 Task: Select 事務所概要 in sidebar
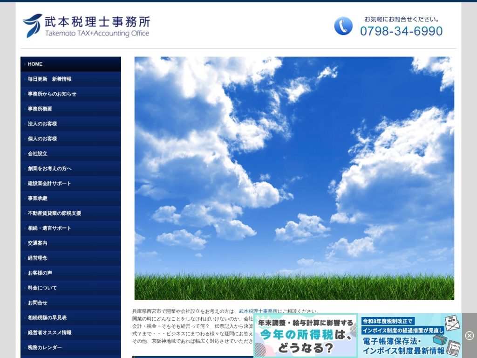(x=71, y=109)
